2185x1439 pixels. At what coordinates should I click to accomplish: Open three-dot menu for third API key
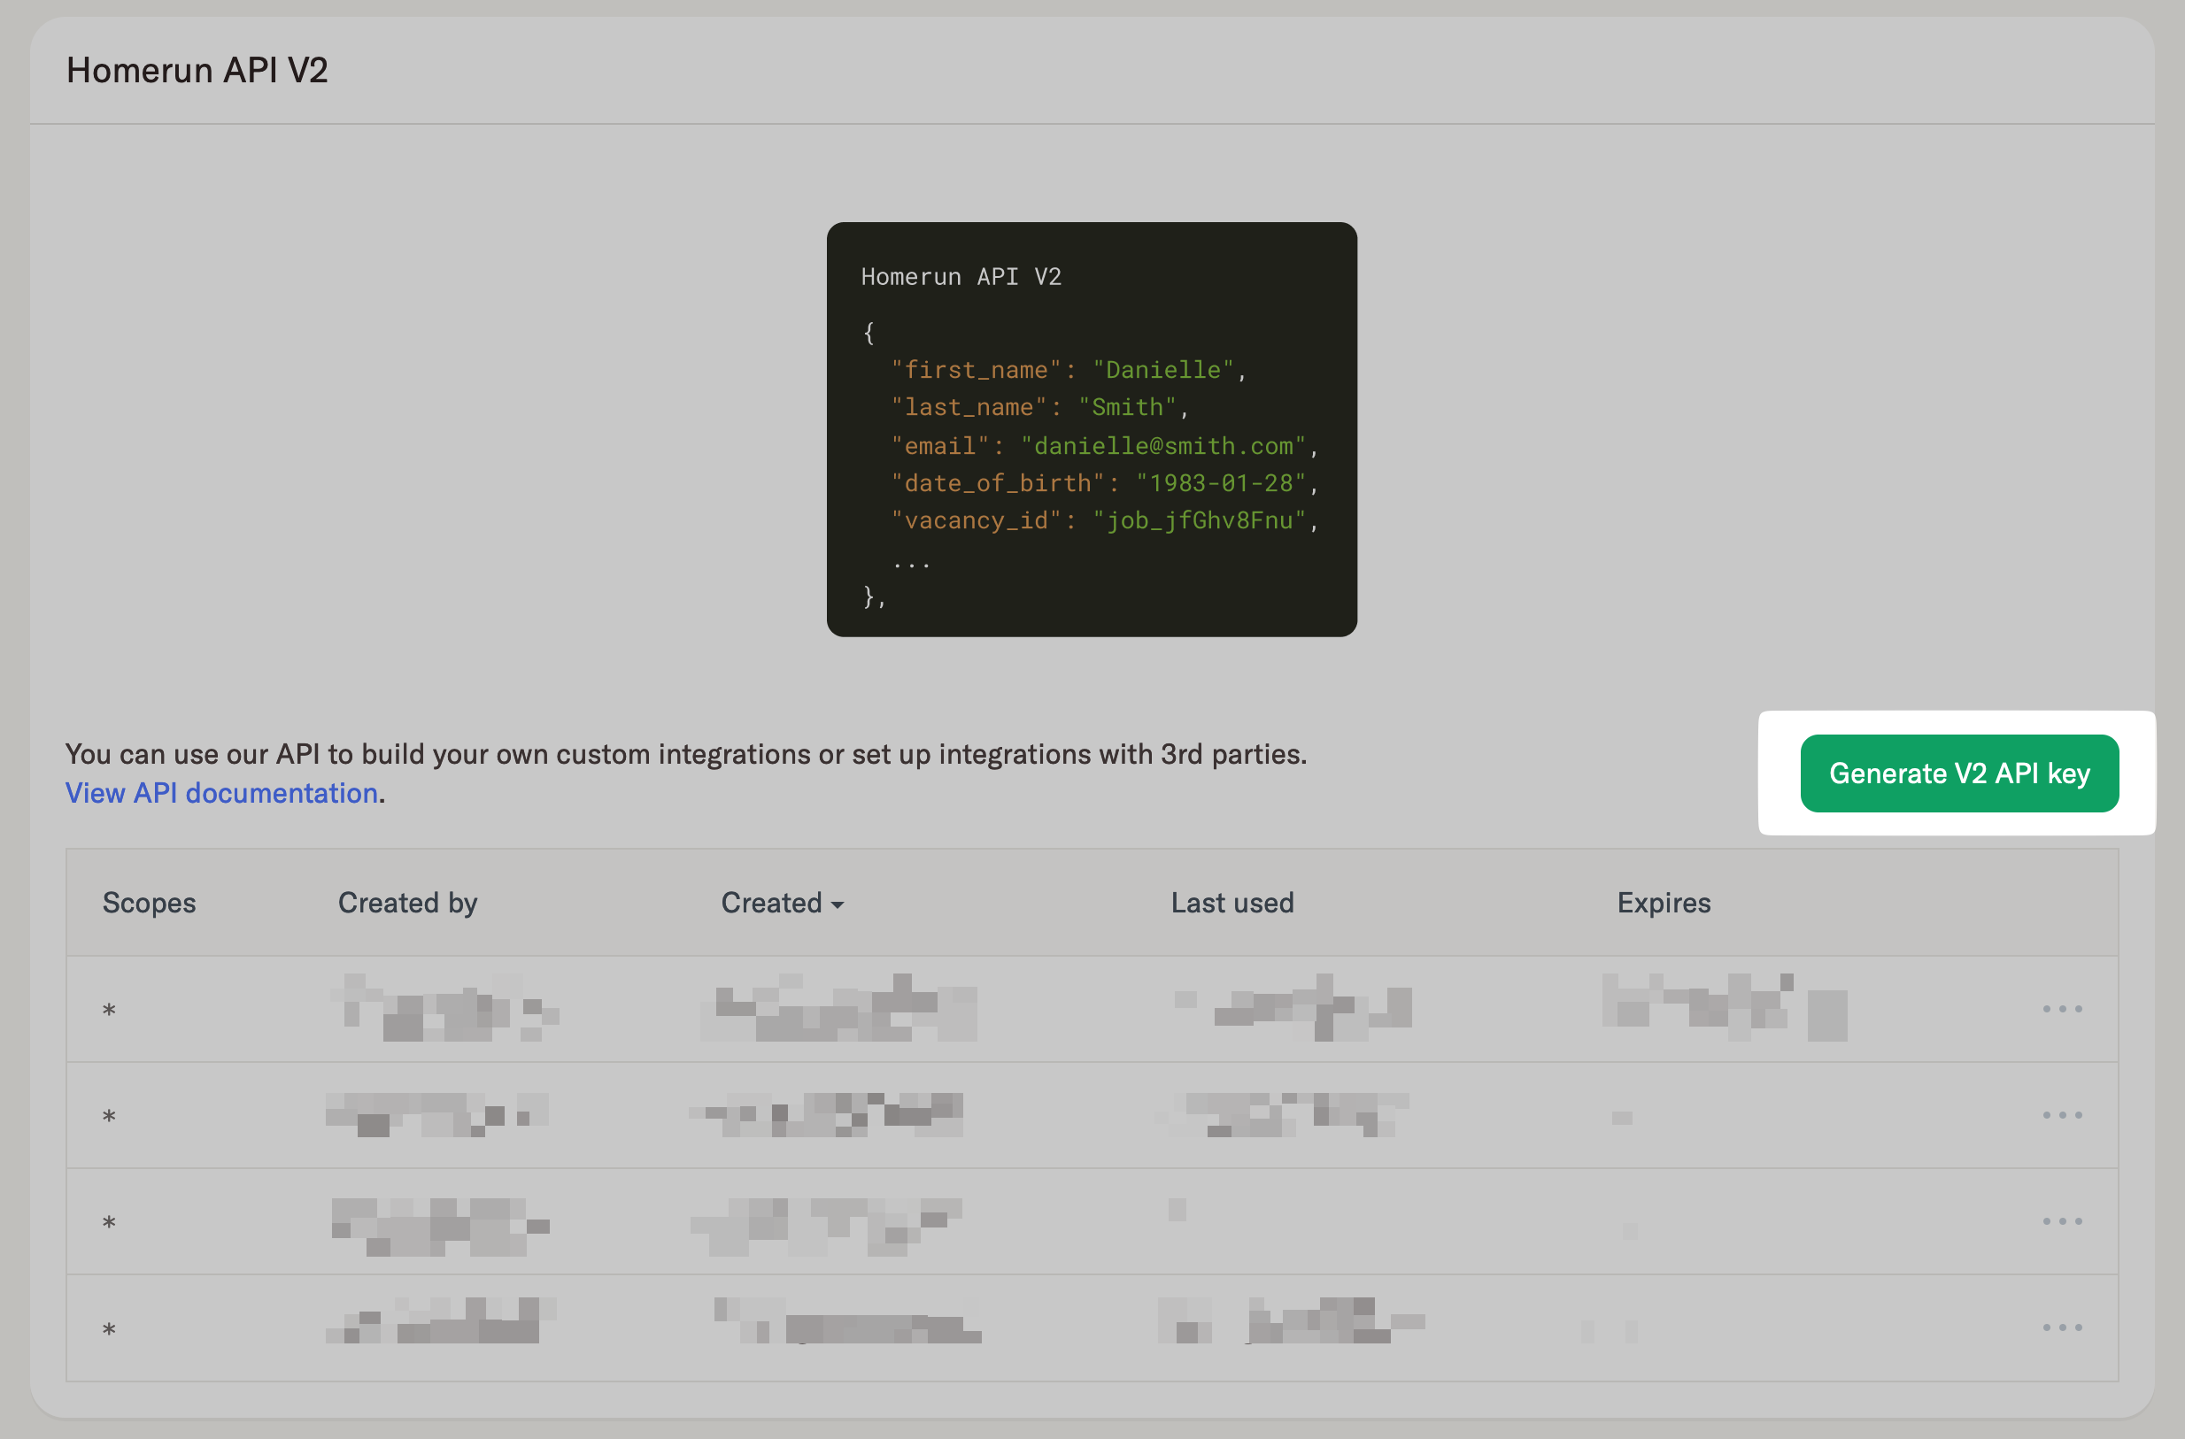coord(2061,1221)
